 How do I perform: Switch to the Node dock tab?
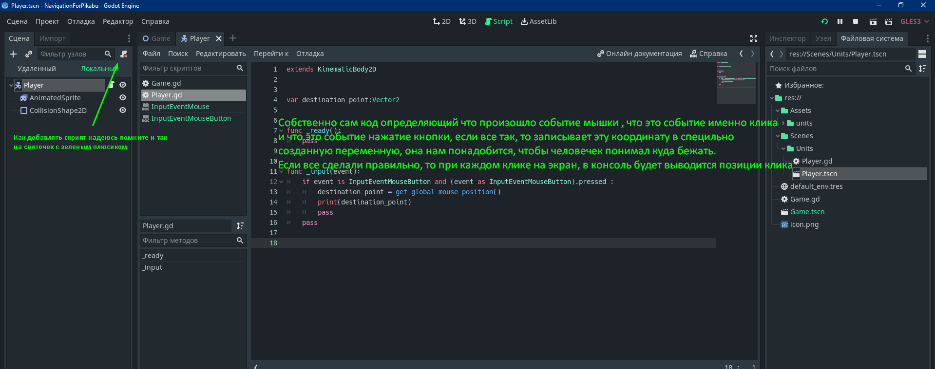tap(823, 38)
